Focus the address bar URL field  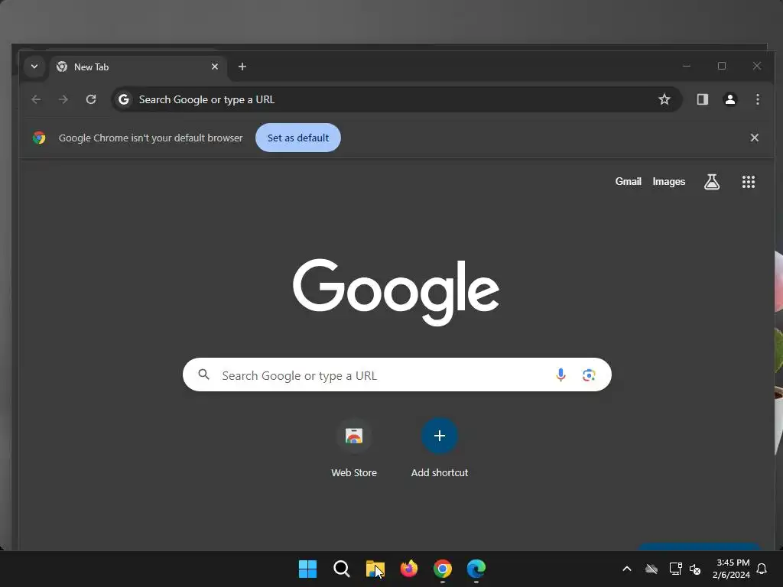(397, 99)
